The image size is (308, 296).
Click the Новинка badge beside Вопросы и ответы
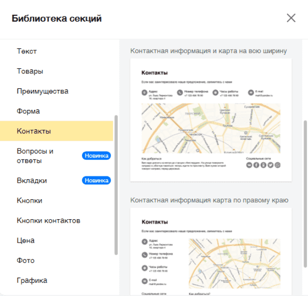[96, 156]
